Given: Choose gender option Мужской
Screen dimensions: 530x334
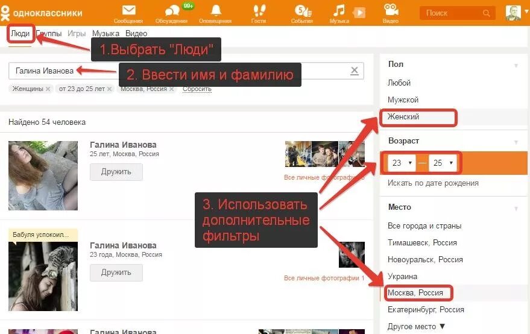Looking at the screenshot, I should (x=403, y=99).
